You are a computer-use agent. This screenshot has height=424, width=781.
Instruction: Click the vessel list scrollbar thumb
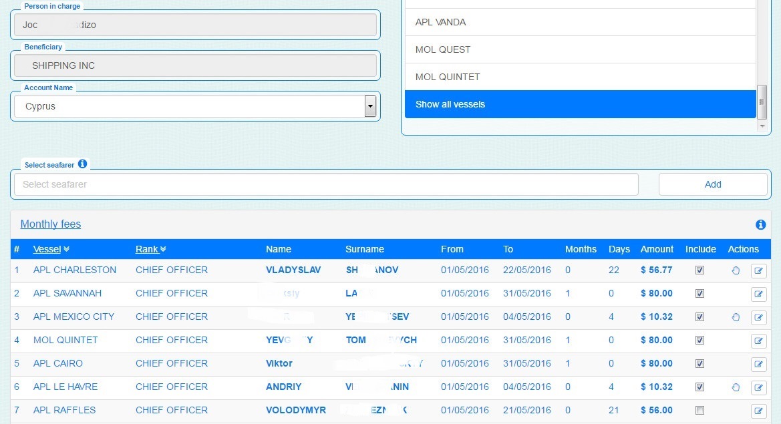tap(762, 102)
